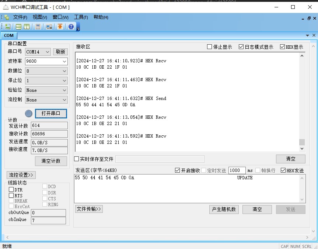318x249 pixels.
Task: Open the tab list dropdown arrow
Action: click(307, 35)
